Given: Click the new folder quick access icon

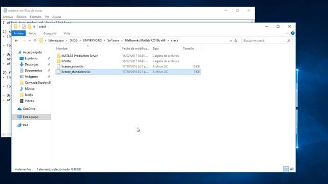Looking at the screenshot, I should click(x=30, y=27).
